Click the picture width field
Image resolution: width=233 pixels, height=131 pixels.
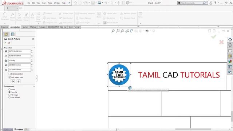tap(19, 65)
